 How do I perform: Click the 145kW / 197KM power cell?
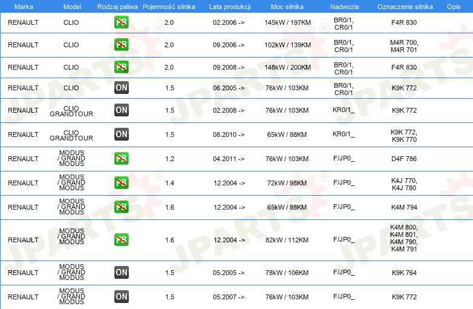click(x=287, y=22)
